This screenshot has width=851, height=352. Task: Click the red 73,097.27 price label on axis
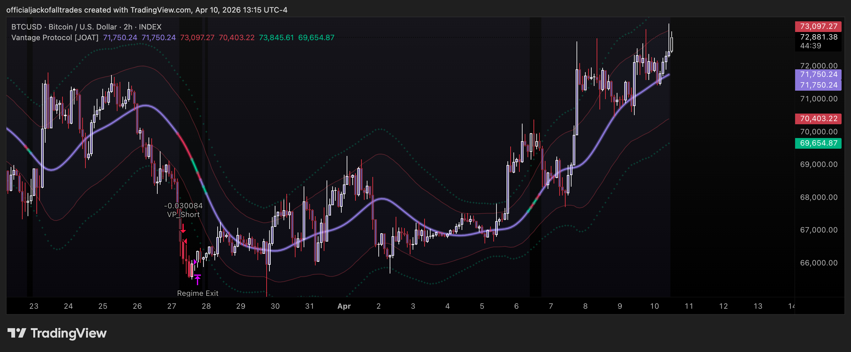(818, 26)
